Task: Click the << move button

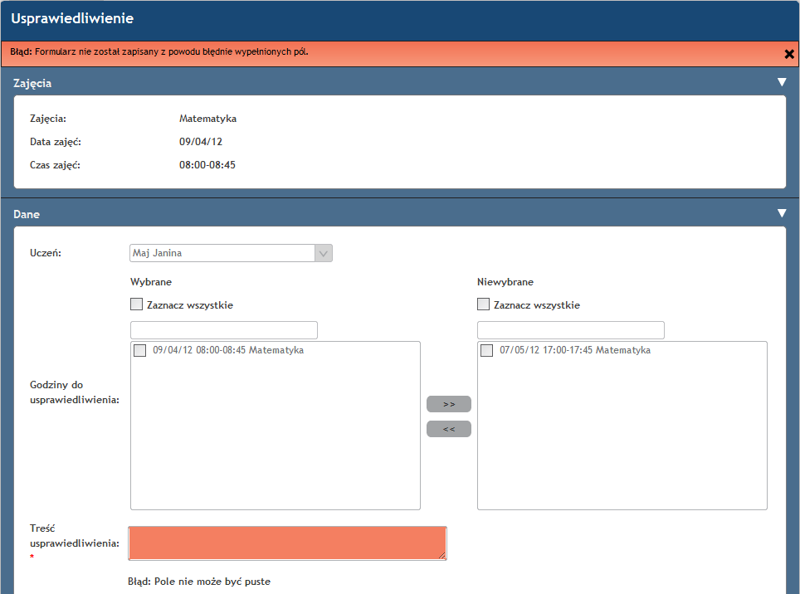Action: click(x=449, y=429)
